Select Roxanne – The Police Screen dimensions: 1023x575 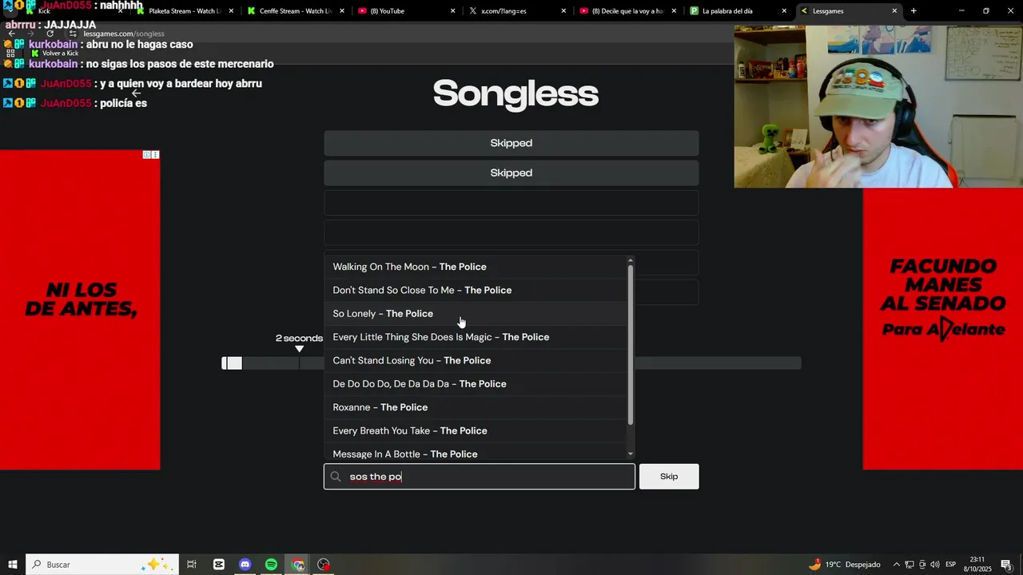pos(476,407)
